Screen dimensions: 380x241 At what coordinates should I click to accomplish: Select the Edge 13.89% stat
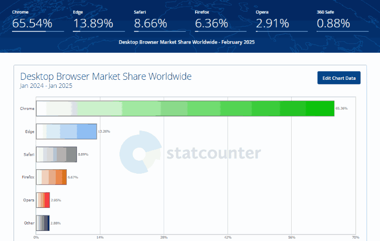point(99,21)
